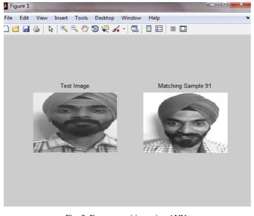
Task: Click the 'Matching Sample:91' title text
Action: tap(185, 86)
